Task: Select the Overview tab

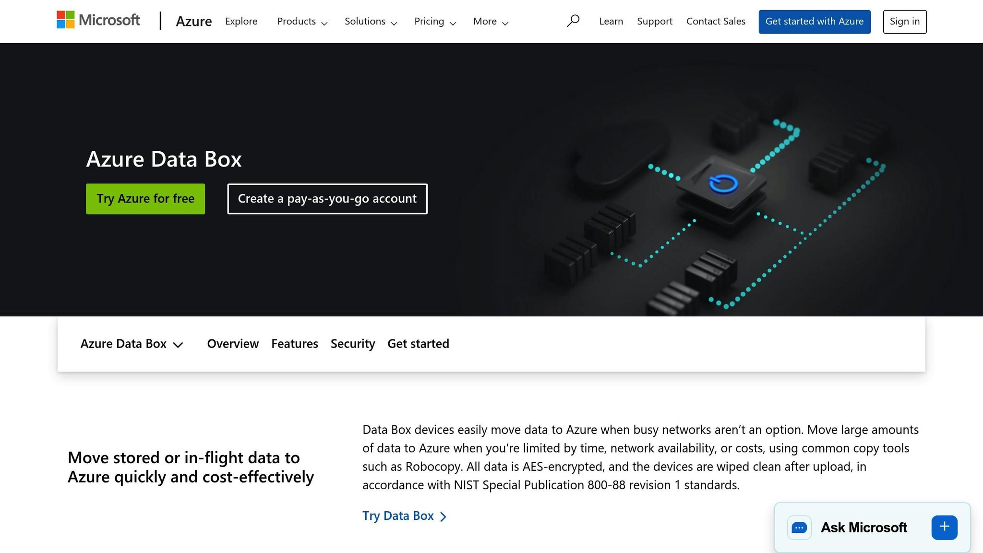Action: click(x=232, y=344)
